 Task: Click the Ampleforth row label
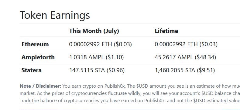[x=38, y=57]
